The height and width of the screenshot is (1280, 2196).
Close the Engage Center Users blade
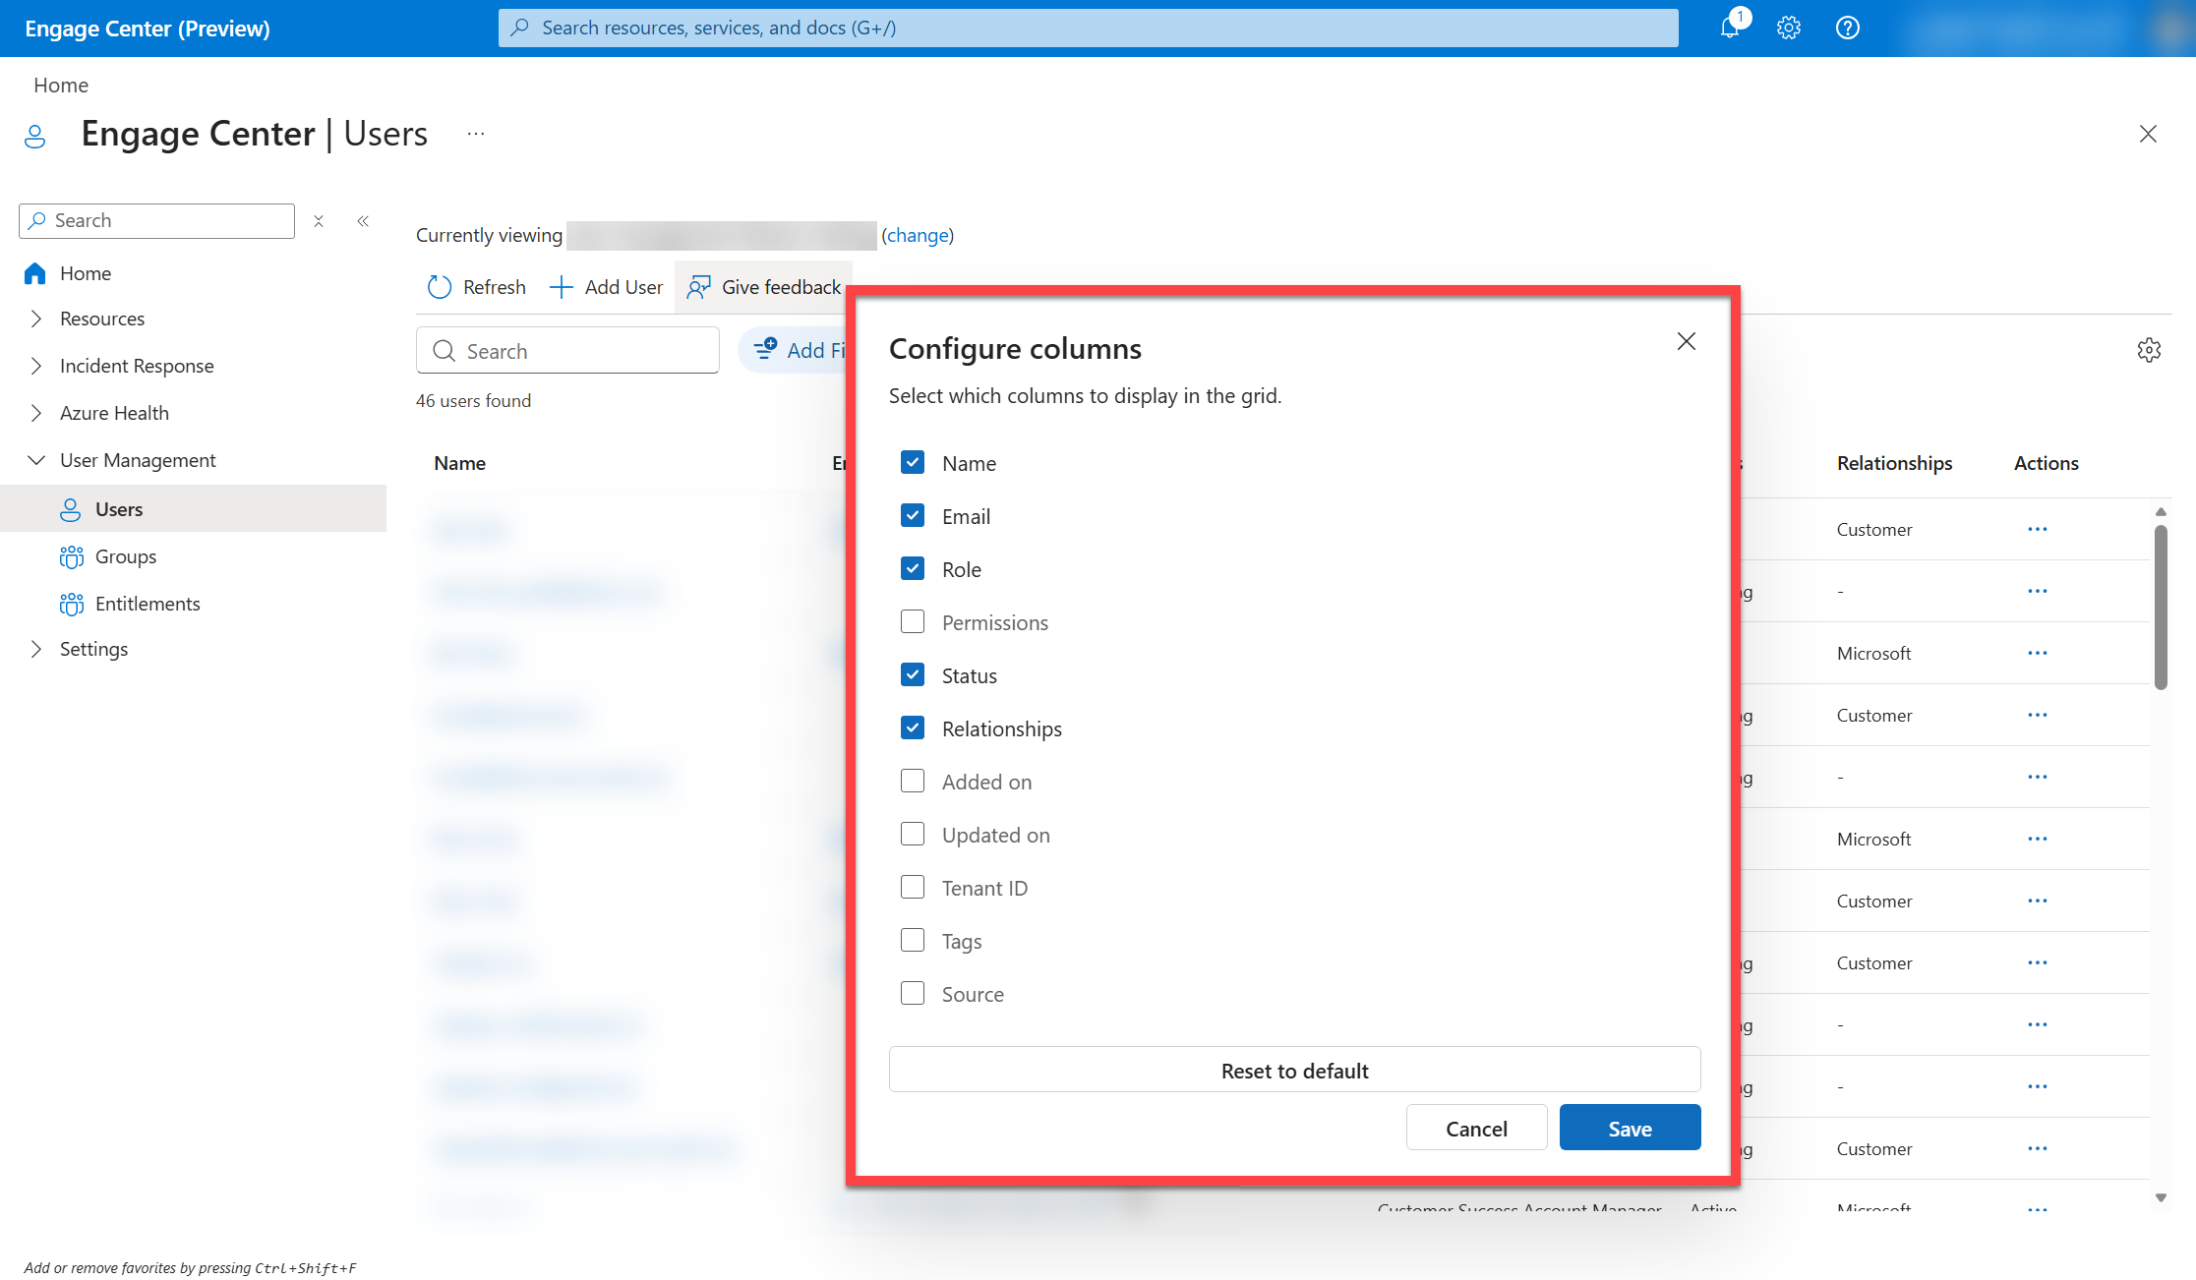coord(2148,134)
